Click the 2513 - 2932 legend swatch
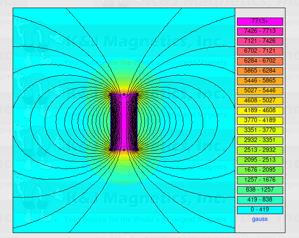The height and width of the screenshot is (238, 299). (x=260, y=150)
